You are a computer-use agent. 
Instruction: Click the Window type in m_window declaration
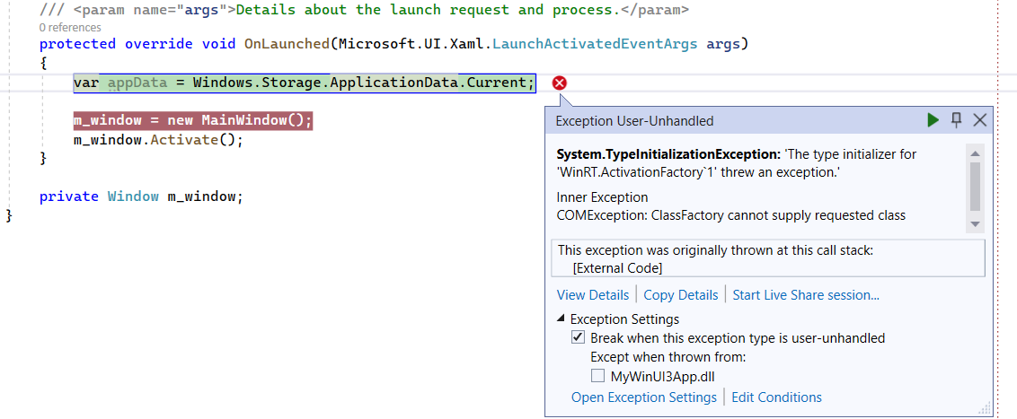point(133,196)
